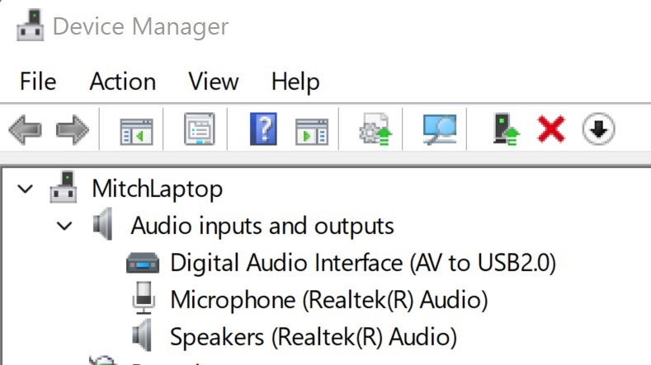The height and width of the screenshot is (365, 651).
Task: Click the MitchLaptop computer icon
Action: click(x=63, y=188)
